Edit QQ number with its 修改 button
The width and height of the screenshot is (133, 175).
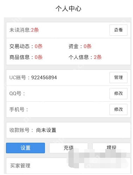118,94
